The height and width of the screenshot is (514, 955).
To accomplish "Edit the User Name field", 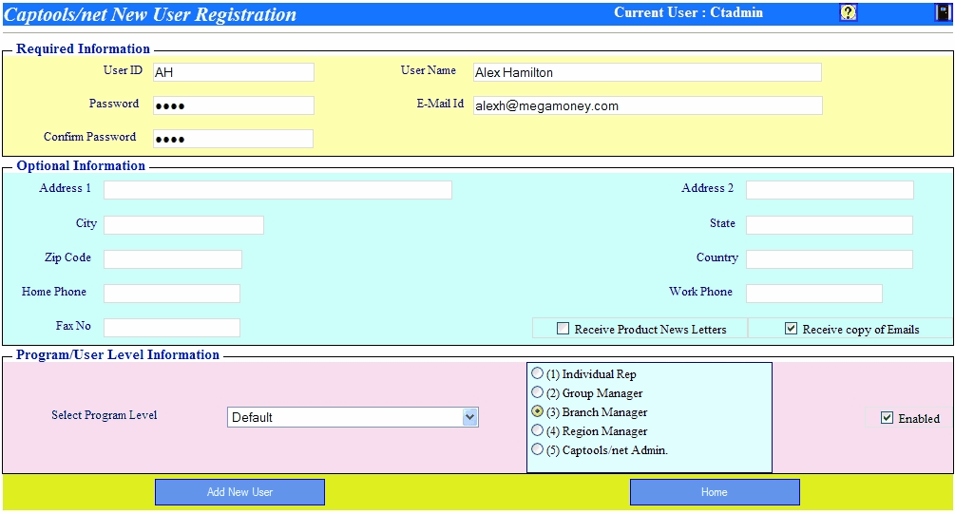I will (647, 72).
